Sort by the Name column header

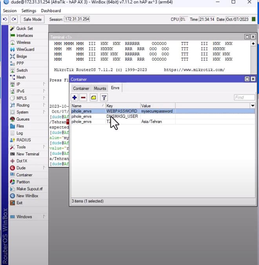click(88, 106)
